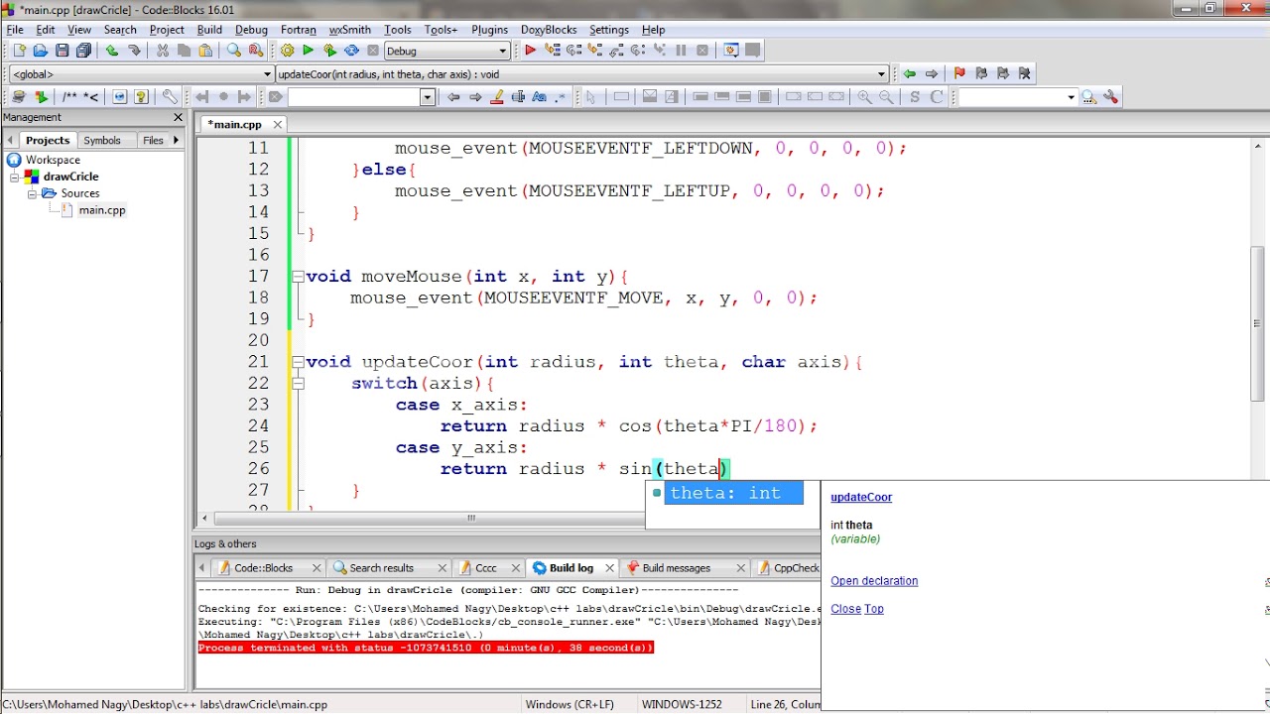Open the Plugins menu
The image size is (1270, 714).
[489, 30]
